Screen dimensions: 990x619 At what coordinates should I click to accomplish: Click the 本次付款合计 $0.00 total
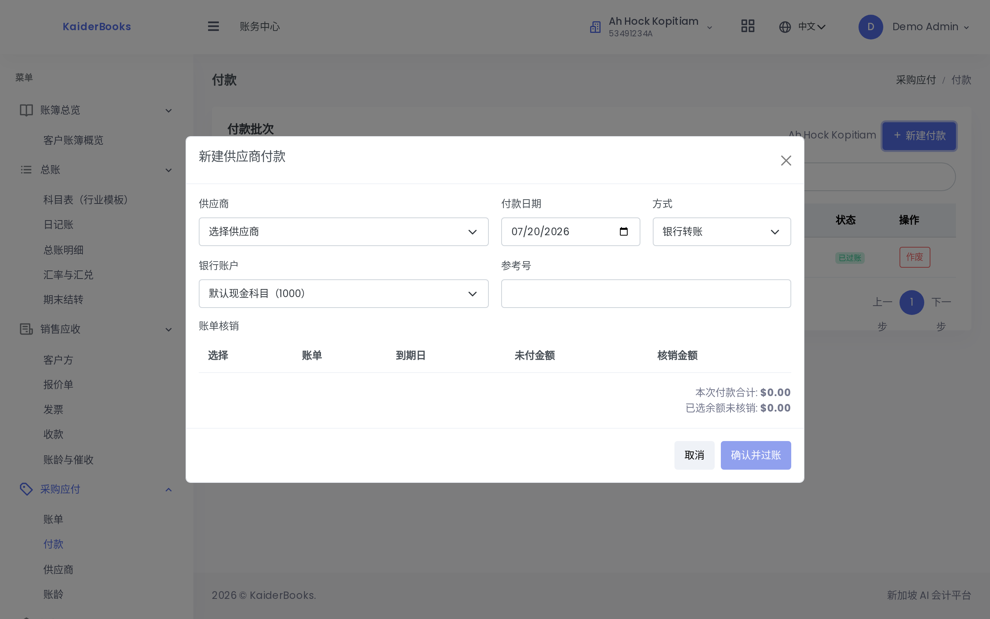tap(743, 392)
